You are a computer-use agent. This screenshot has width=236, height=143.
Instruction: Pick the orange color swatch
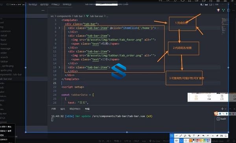click(x=190, y=141)
